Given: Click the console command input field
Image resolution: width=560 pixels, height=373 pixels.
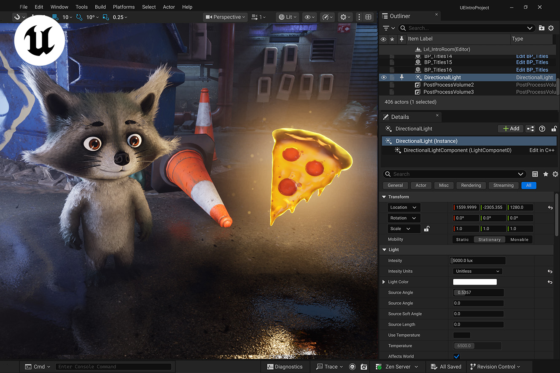Looking at the screenshot, I should [113, 367].
